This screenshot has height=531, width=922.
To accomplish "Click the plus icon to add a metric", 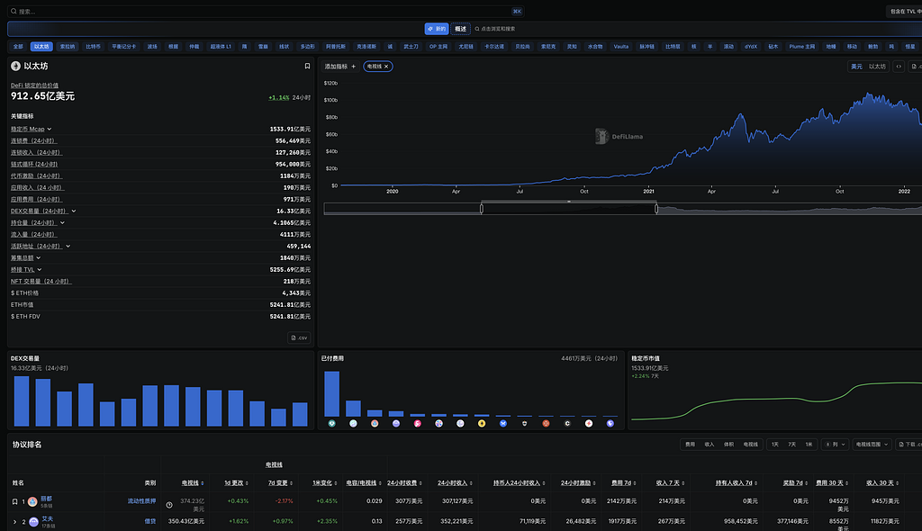I will pos(354,67).
